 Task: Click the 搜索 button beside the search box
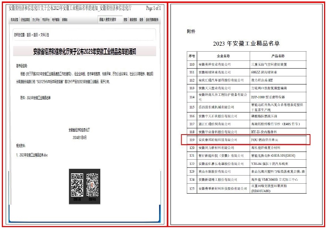[x=125, y=20]
